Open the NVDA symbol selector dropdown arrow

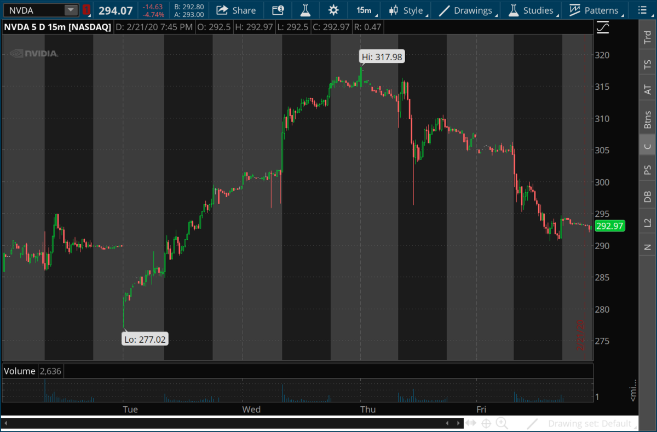click(71, 10)
